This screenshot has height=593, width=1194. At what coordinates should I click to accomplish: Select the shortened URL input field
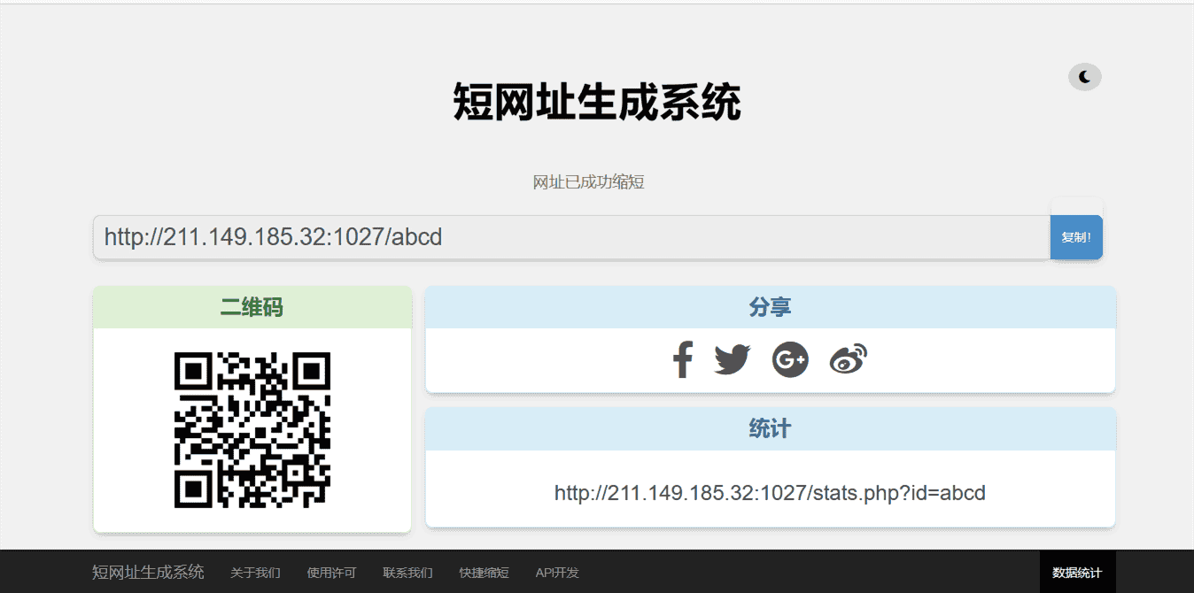point(571,237)
